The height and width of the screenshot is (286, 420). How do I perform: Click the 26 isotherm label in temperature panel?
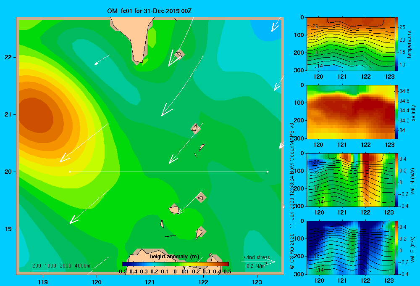click(315, 26)
